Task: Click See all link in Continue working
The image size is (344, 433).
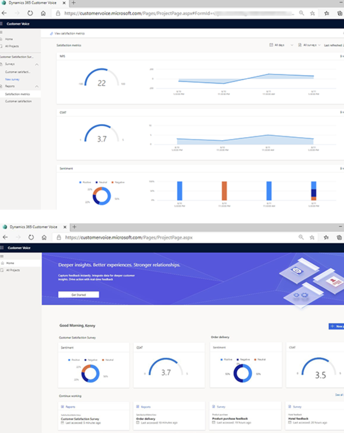Action: pyautogui.click(x=339, y=395)
